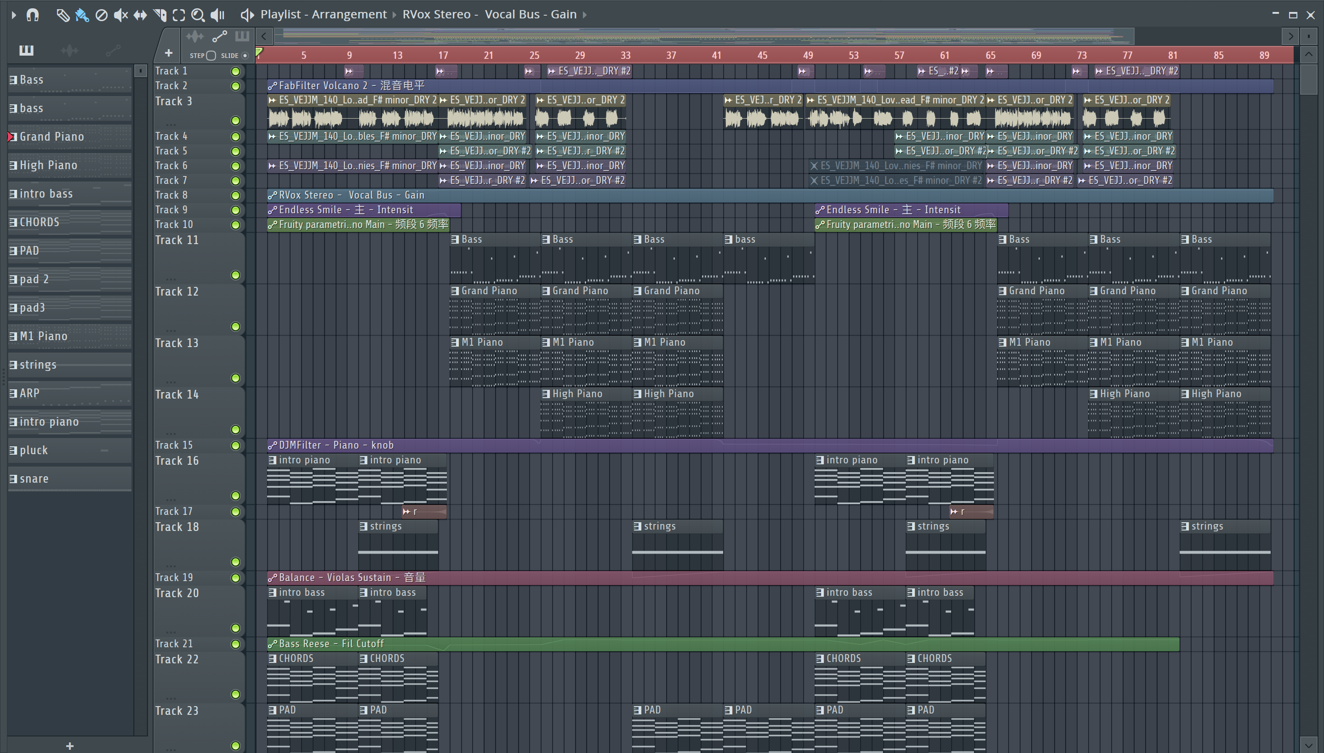Viewport: 1324px width, 753px height.
Task: Select strings pattern in picker
Action: tap(70, 365)
